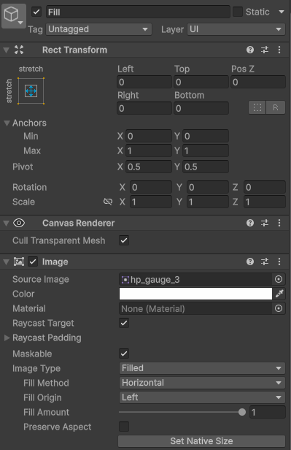Open the Layer dropdown UI

click(x=236, y=29)
